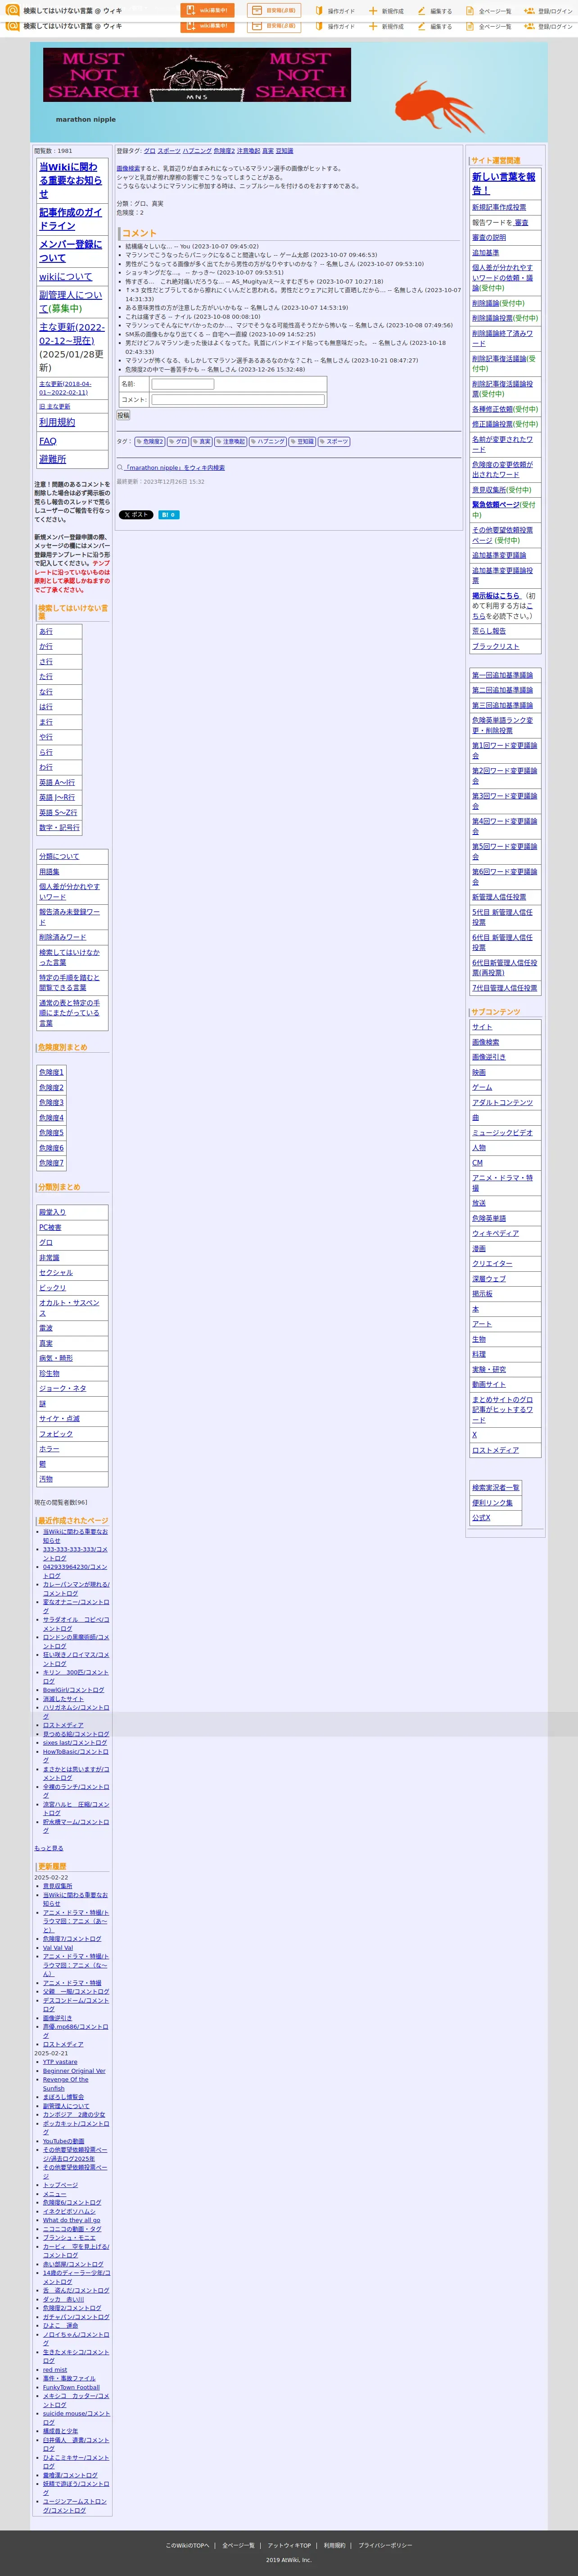Click the X ポスト share button
578x2576 pixels.
136,515
